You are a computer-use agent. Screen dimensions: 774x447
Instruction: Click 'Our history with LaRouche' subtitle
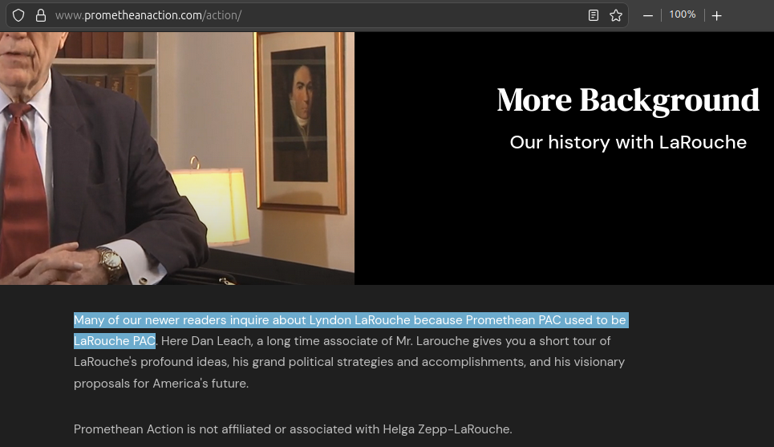point(628,142)
